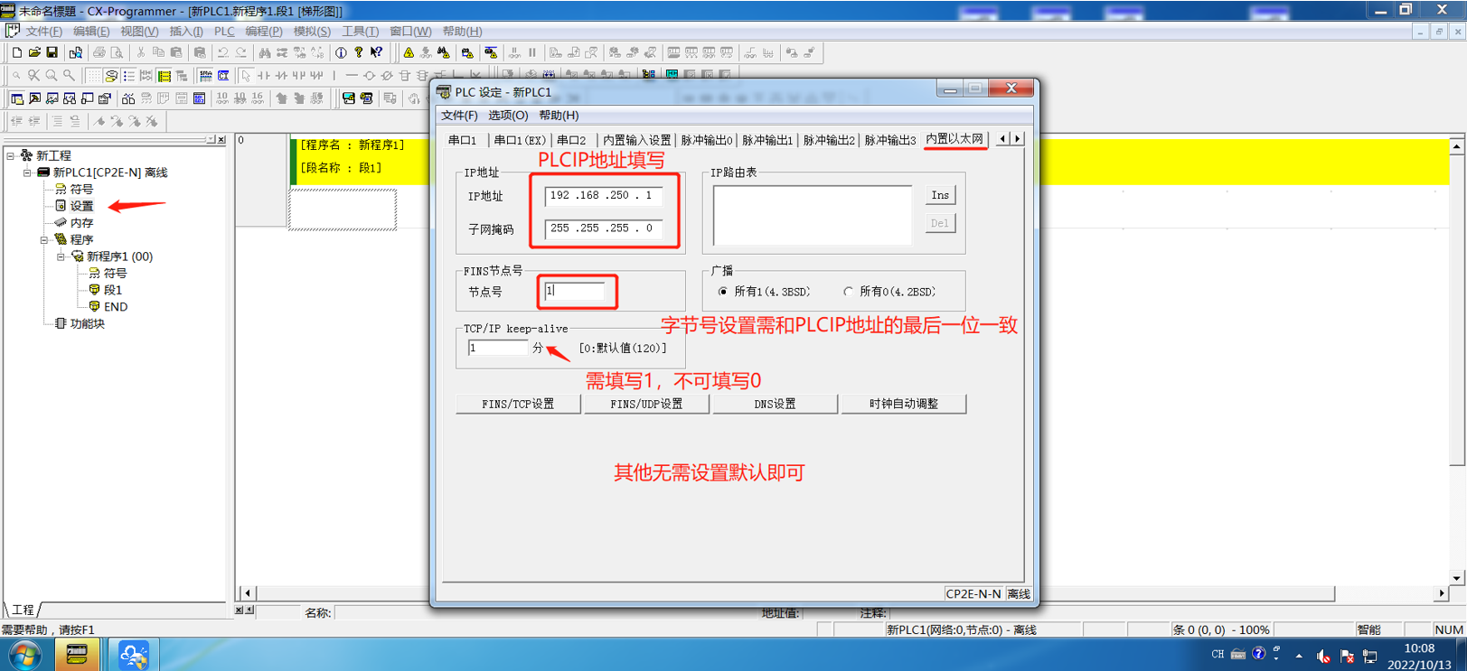Click the CX-Programmer taskbar icon
Viewport: 1467px width, 671px height.
click(77, 655)
